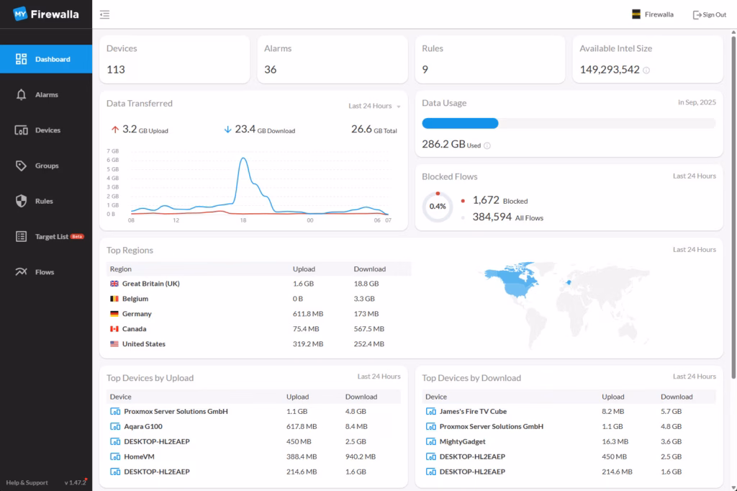The width and height of the screenshot is (737, 491).
Task: Open Alarms via the bell icon
Action: 22,95
